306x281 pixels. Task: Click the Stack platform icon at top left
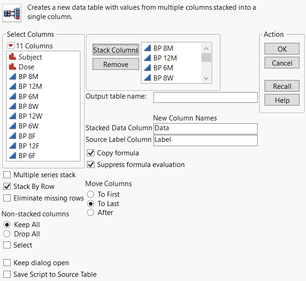tap(13, 13)
